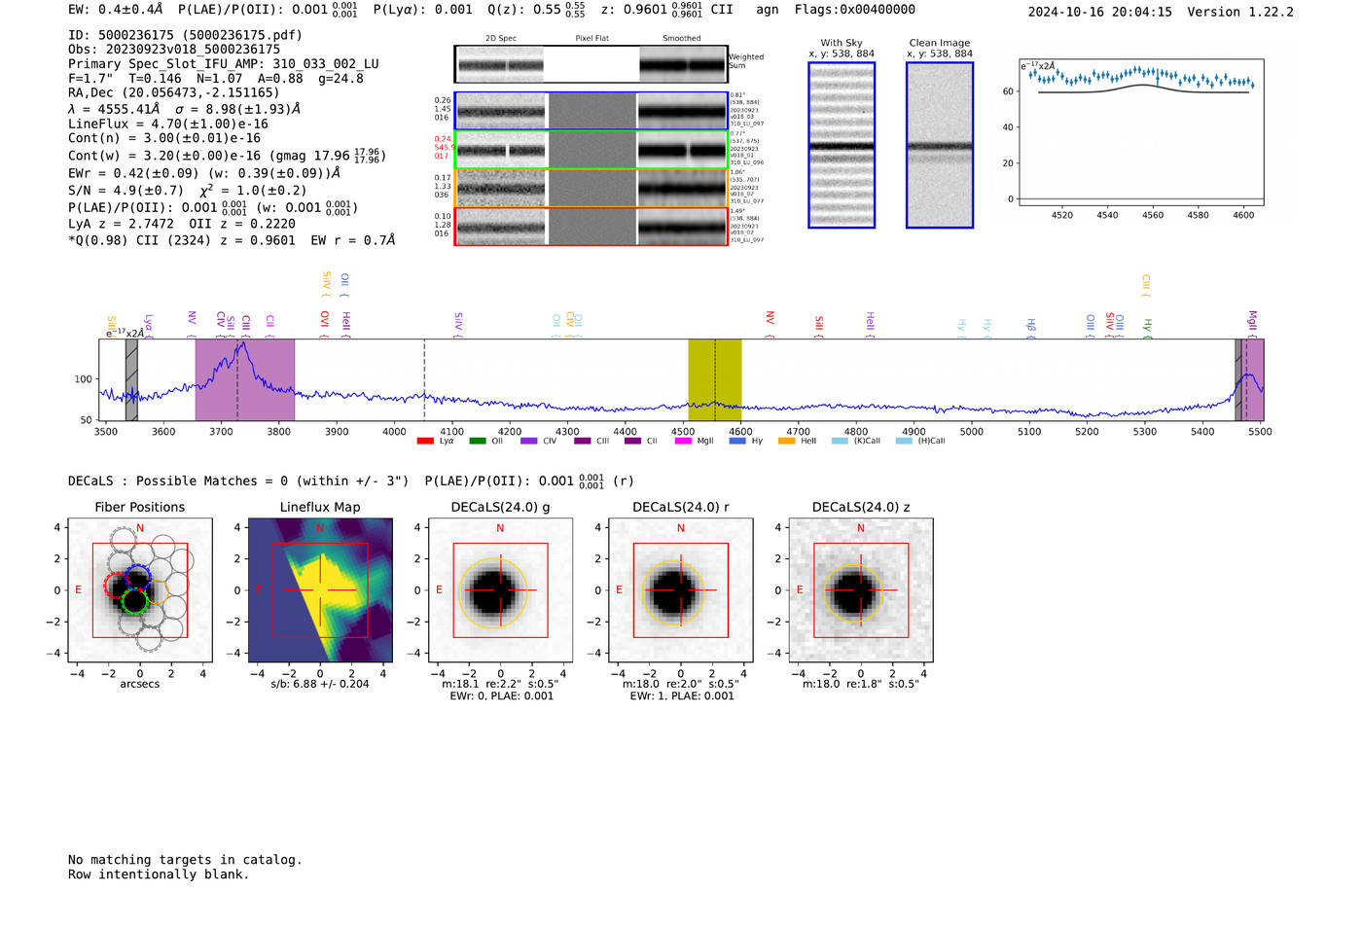Click the green dashed fiber circle
1362x927 pixels.
click(x=135, y=601)
